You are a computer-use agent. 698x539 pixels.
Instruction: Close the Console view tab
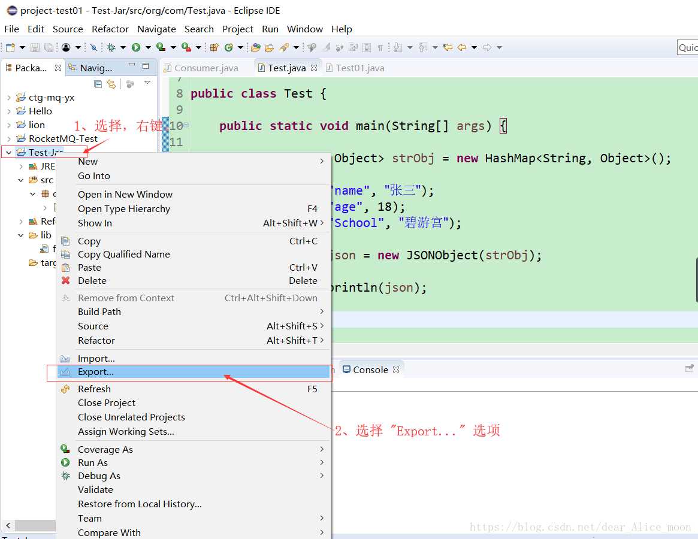pos(396,370)
